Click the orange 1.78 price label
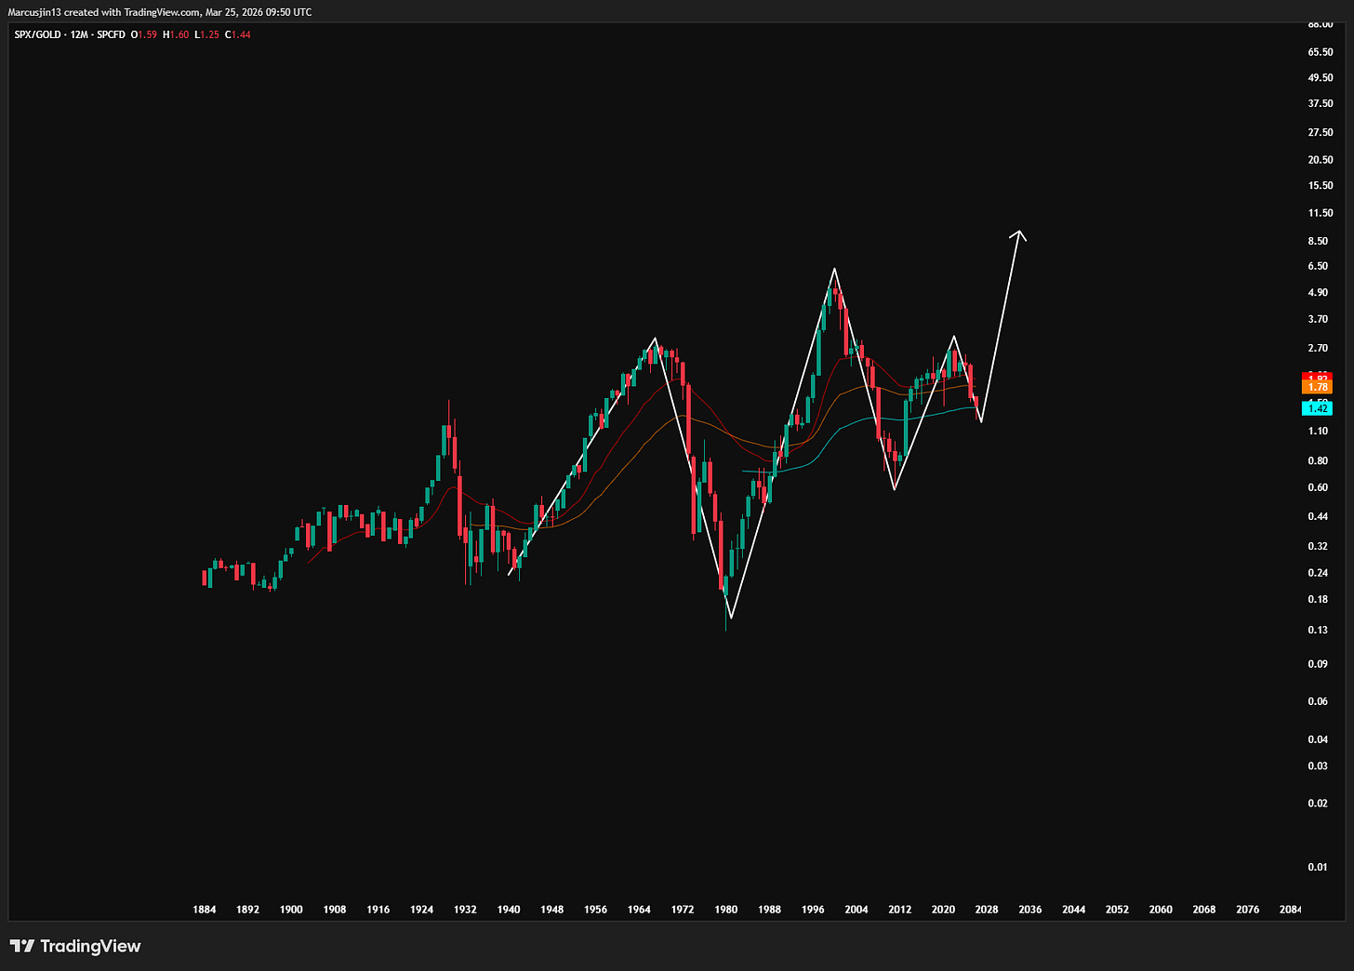This screenshot has width=1354, height=971. (1318, 387)
